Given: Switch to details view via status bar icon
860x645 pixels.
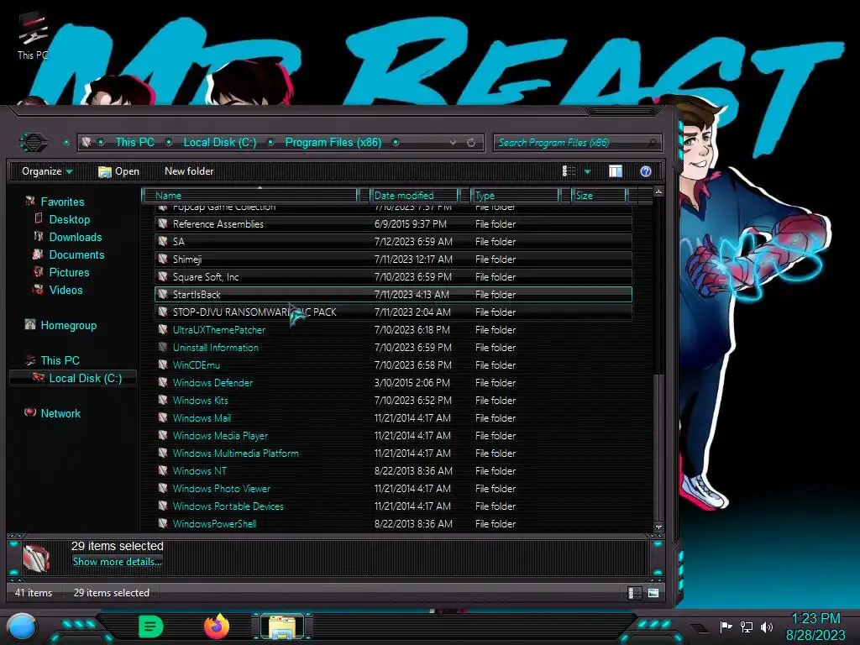Looking at the screenshot, I should tap(635, 593).
